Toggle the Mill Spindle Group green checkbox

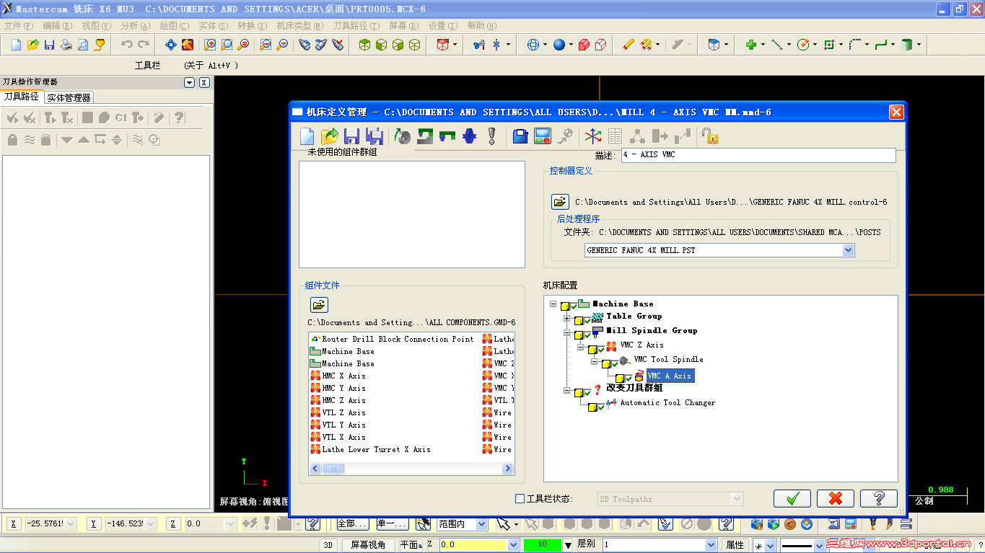click(x=587, y=334)
